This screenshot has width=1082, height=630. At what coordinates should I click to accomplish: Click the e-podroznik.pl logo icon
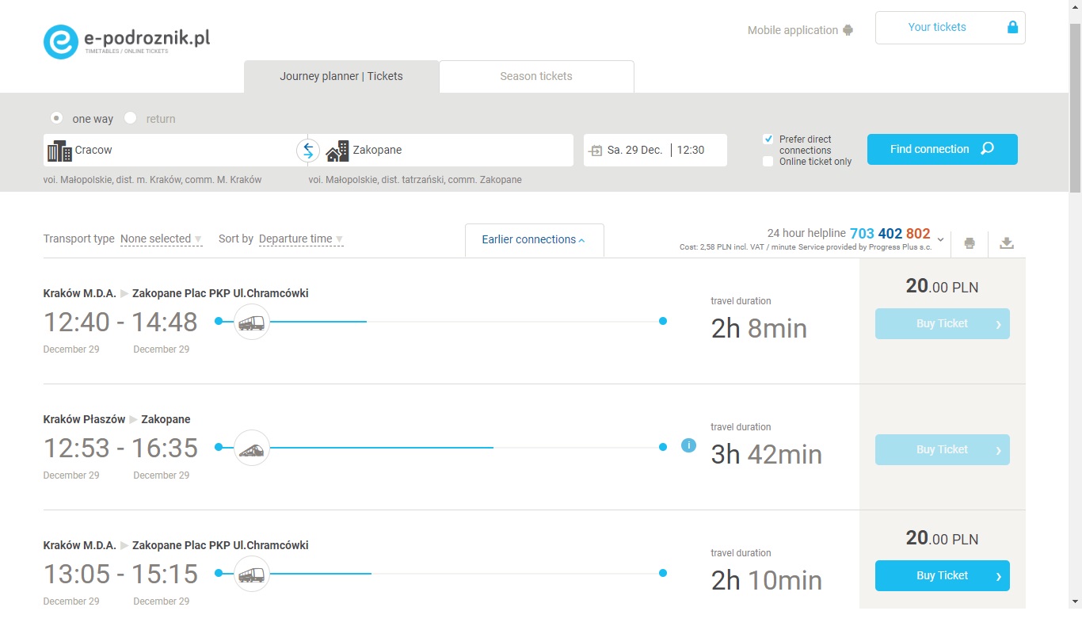tap(61, 42)
